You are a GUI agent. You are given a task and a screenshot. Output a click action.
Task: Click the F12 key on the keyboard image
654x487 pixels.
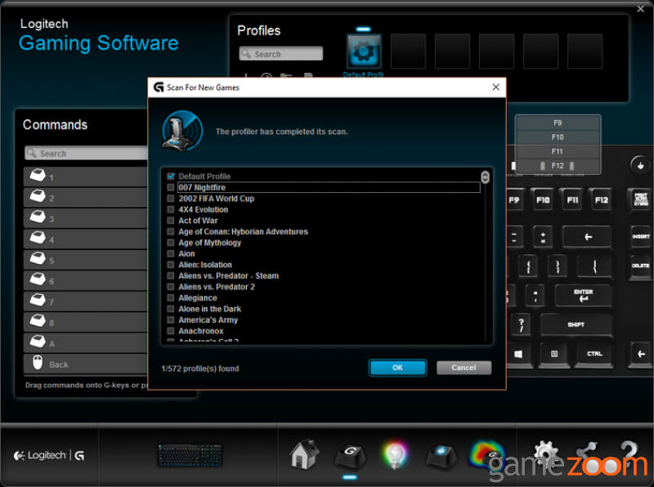602,200
